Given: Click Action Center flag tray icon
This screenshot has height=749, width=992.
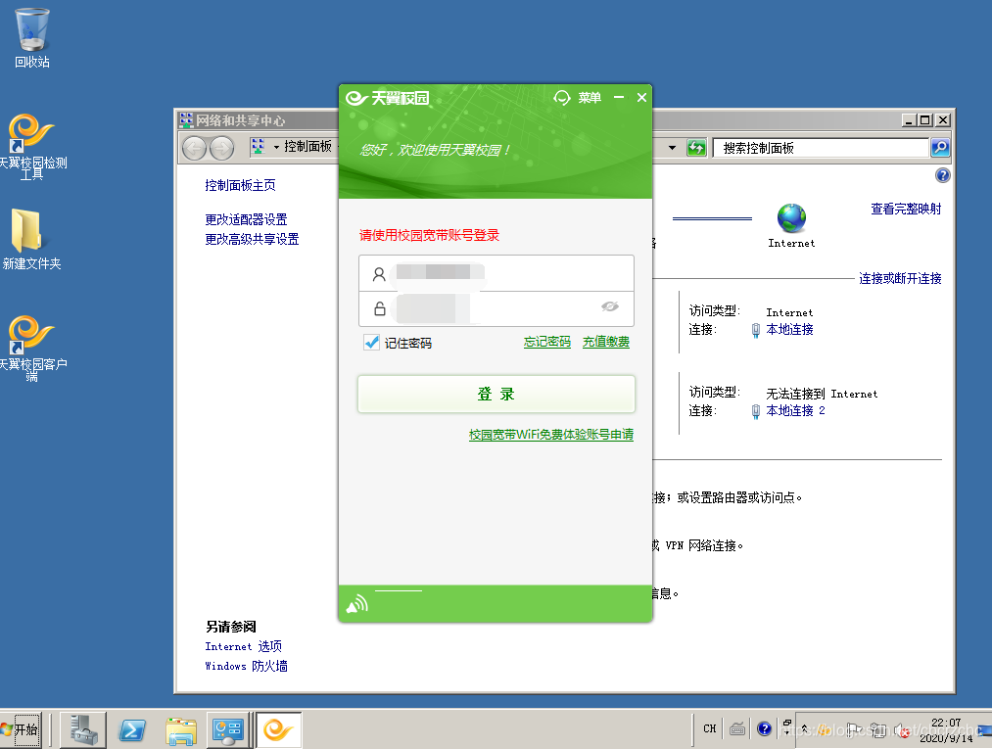Looking at the screenshot, I should 852,730.
